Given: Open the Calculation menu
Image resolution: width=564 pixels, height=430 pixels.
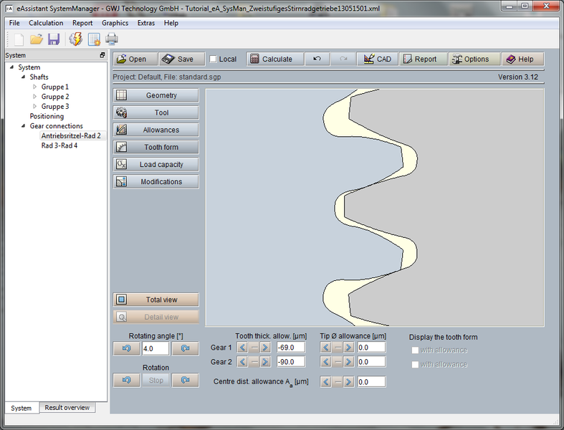Looking at the screenshot, I should pos(46,23).
